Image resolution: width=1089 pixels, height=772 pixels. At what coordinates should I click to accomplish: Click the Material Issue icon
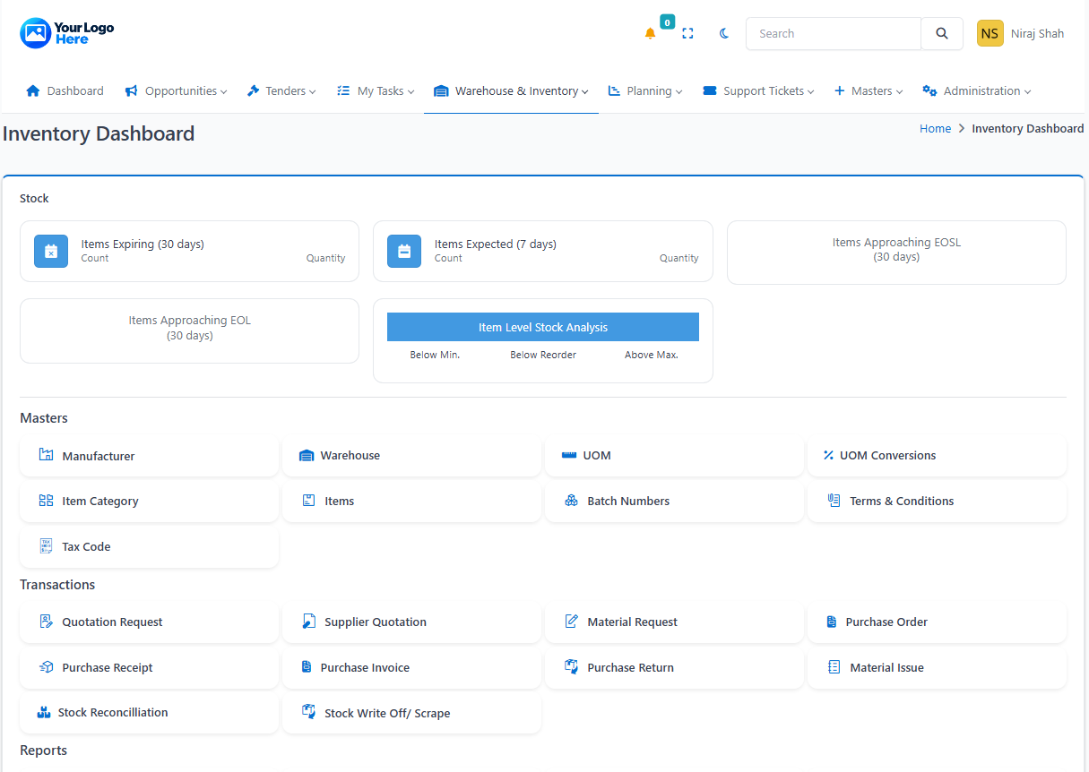point(834,667)
